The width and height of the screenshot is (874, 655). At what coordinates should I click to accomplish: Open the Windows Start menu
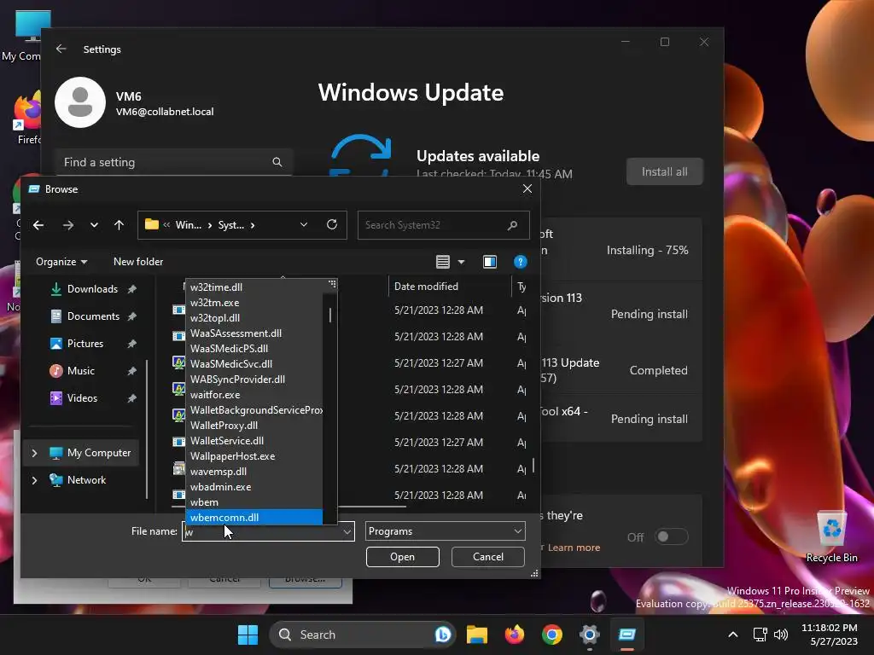coord(248,635)
